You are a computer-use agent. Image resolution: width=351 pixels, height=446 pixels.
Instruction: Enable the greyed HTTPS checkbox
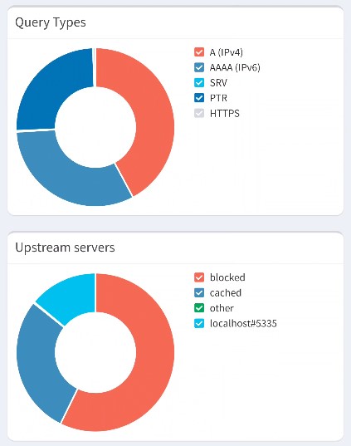[x=199, y=113]
